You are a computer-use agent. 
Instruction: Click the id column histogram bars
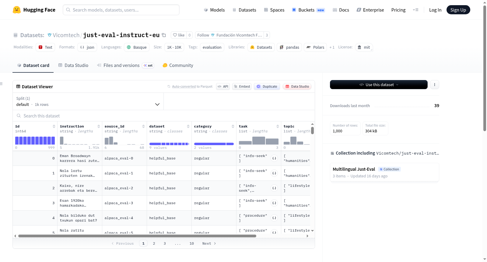click(35, 141)
